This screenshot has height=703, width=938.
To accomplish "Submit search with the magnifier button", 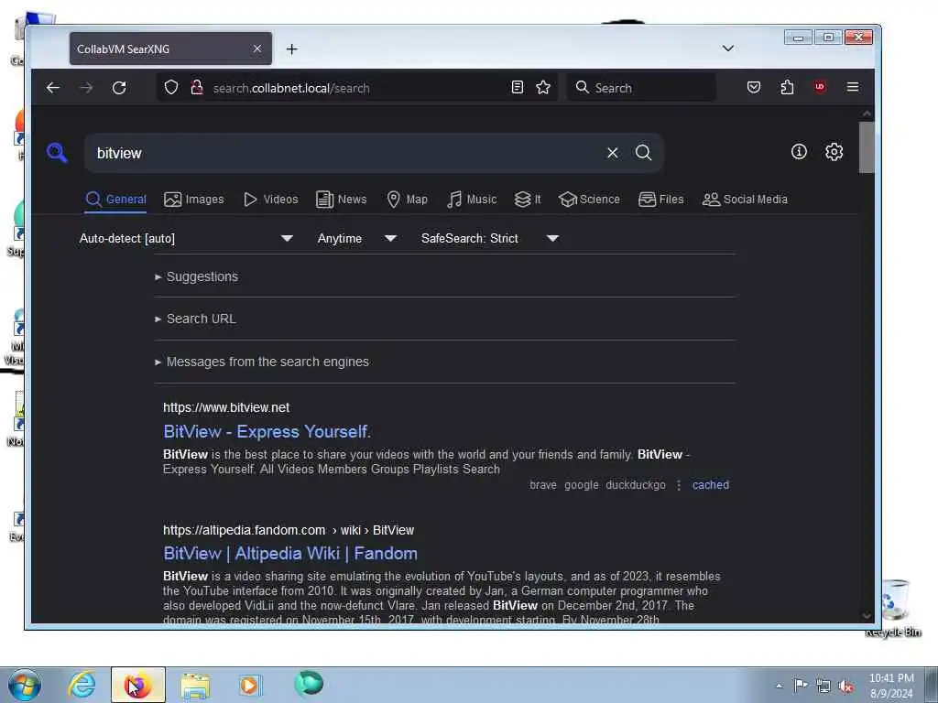I will coord(644,153).
